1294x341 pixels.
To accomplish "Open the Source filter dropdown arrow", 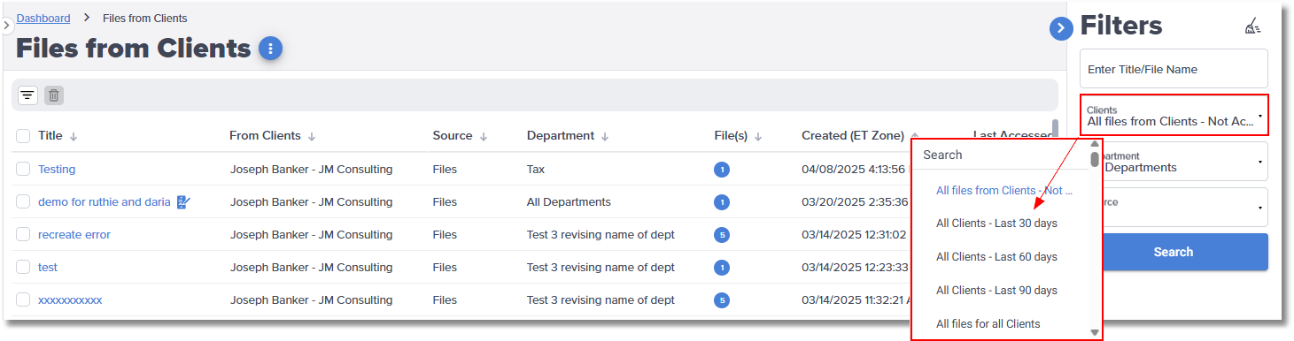I will point(1259,208).
